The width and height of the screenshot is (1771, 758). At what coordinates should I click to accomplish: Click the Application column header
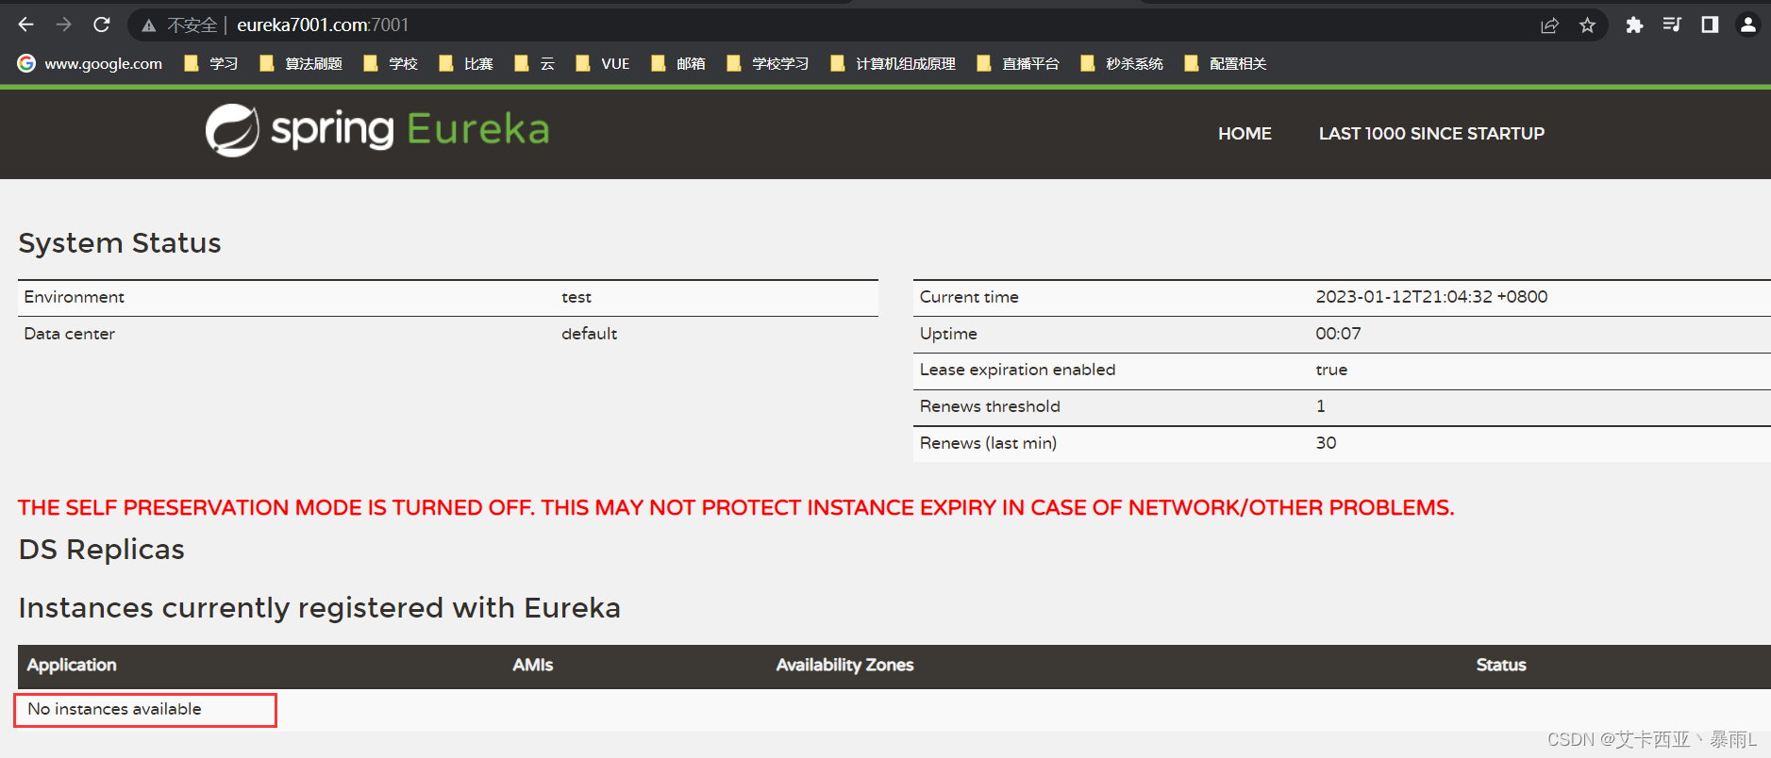pyautogui.click(x=72, y=665)
